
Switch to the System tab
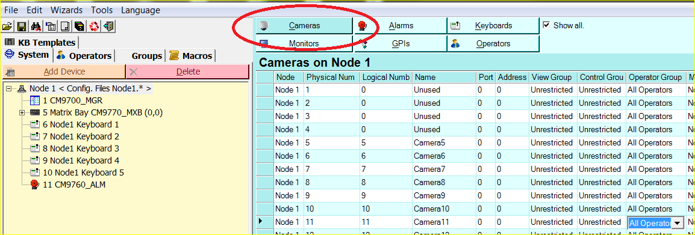click(x=27, y=55)
